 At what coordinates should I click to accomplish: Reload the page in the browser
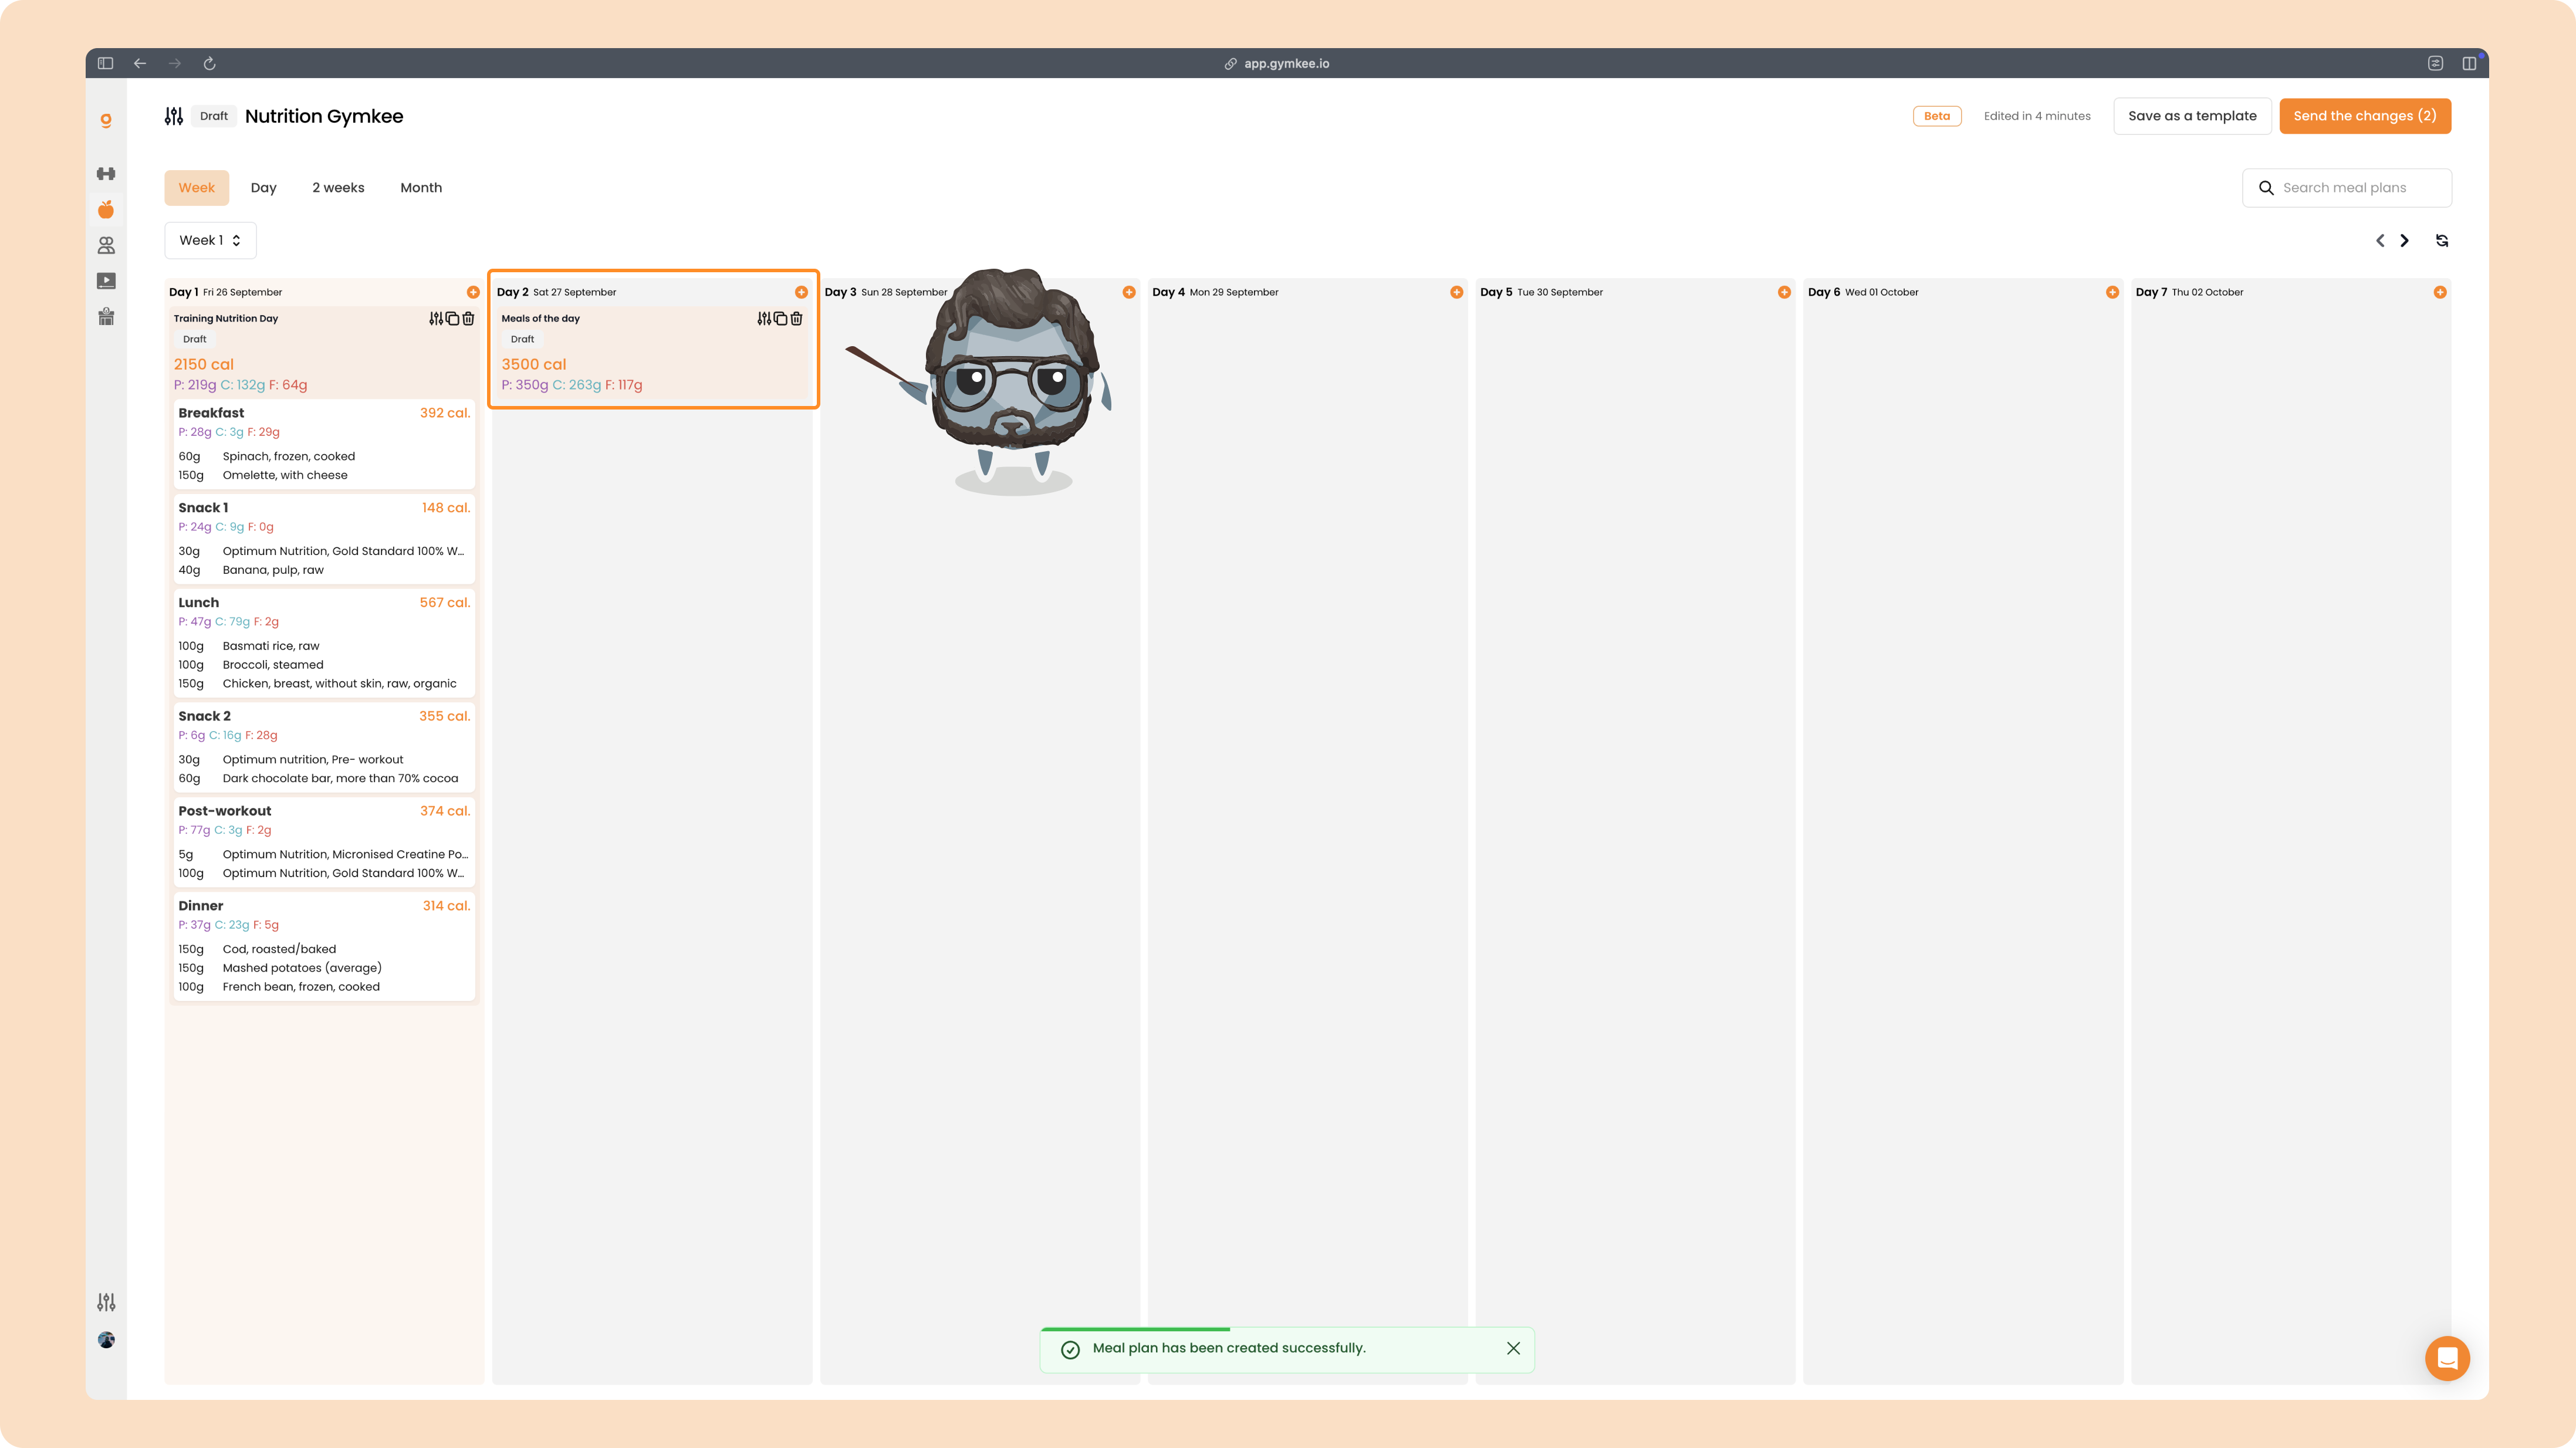point(210,63)
